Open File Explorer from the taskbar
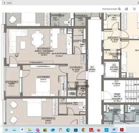 pos(30,130)
